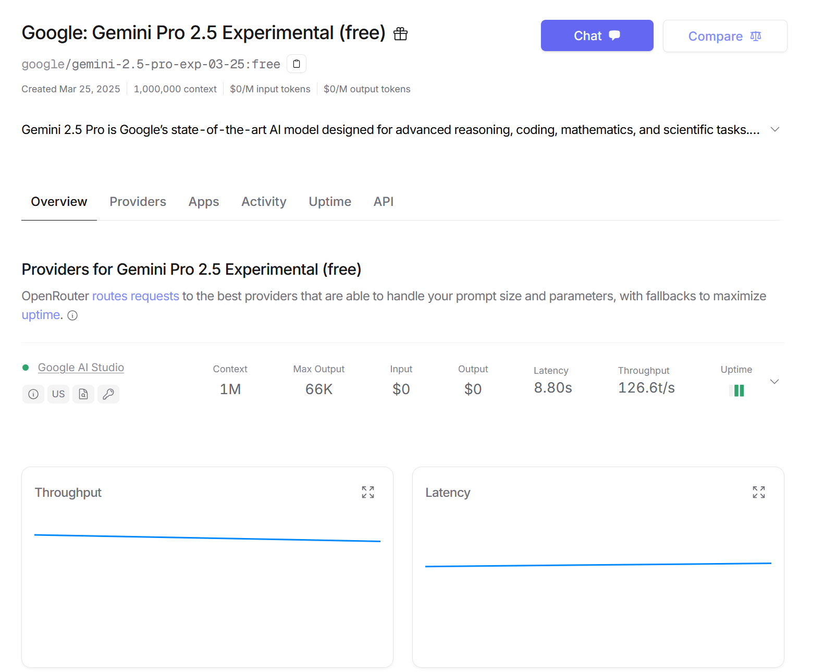This screenshot has width=824, height=672.
Task: Click the info icon after uptime link
Action: (73, 315)
